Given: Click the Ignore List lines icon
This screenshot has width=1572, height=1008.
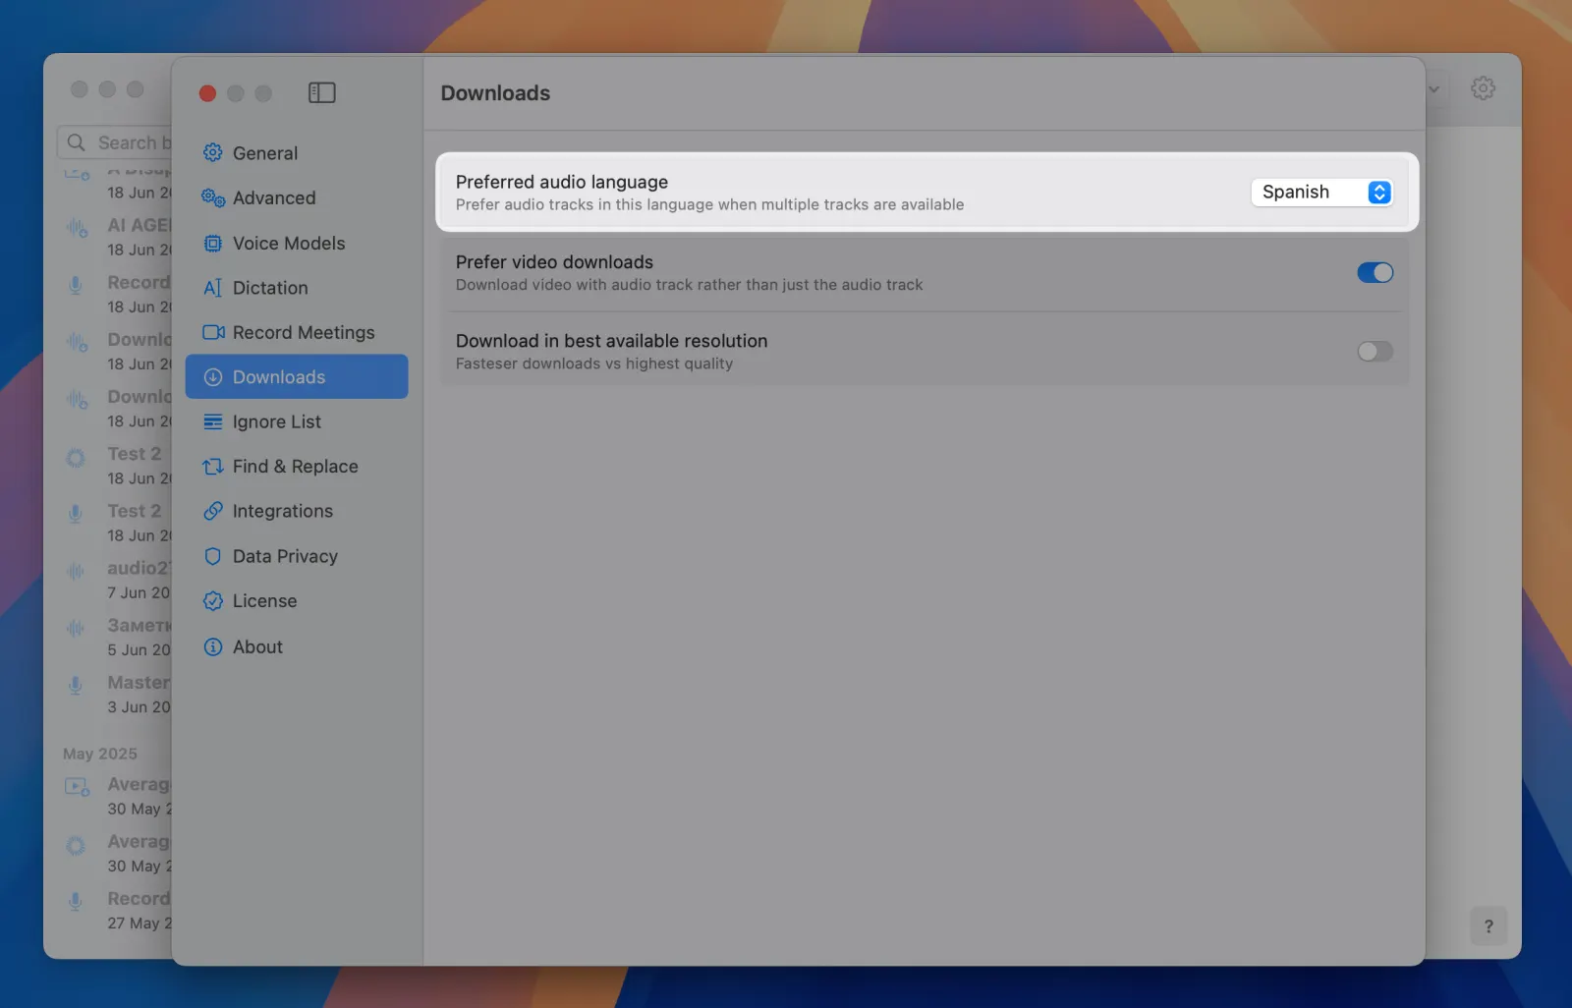Looking at the screenshot, I should point(212,421).
